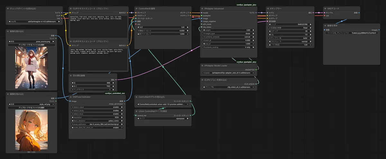Screen dimensions: 386x159
Task: Open the スケジューラ normal dropdown
Action: tap(289, 41)
